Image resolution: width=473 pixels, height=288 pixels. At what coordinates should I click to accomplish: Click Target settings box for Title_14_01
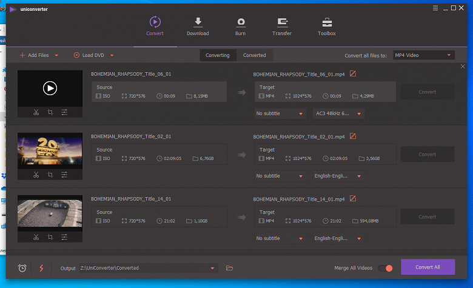tap(325, 216)
